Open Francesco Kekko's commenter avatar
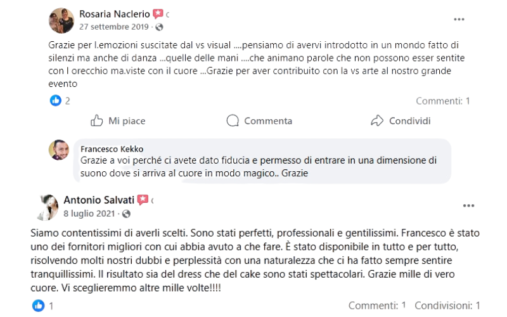The image size is (507, 317). pos(58,150)
